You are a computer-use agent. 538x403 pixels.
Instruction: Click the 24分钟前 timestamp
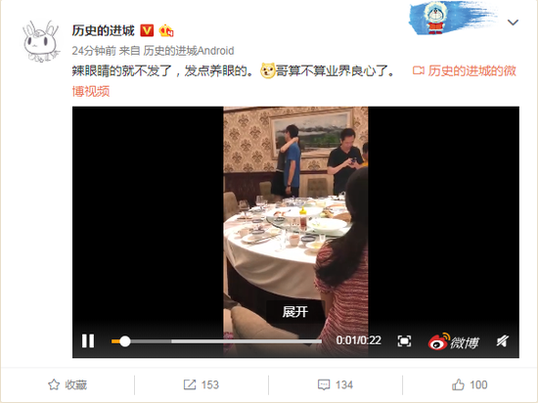click(94, 51)
